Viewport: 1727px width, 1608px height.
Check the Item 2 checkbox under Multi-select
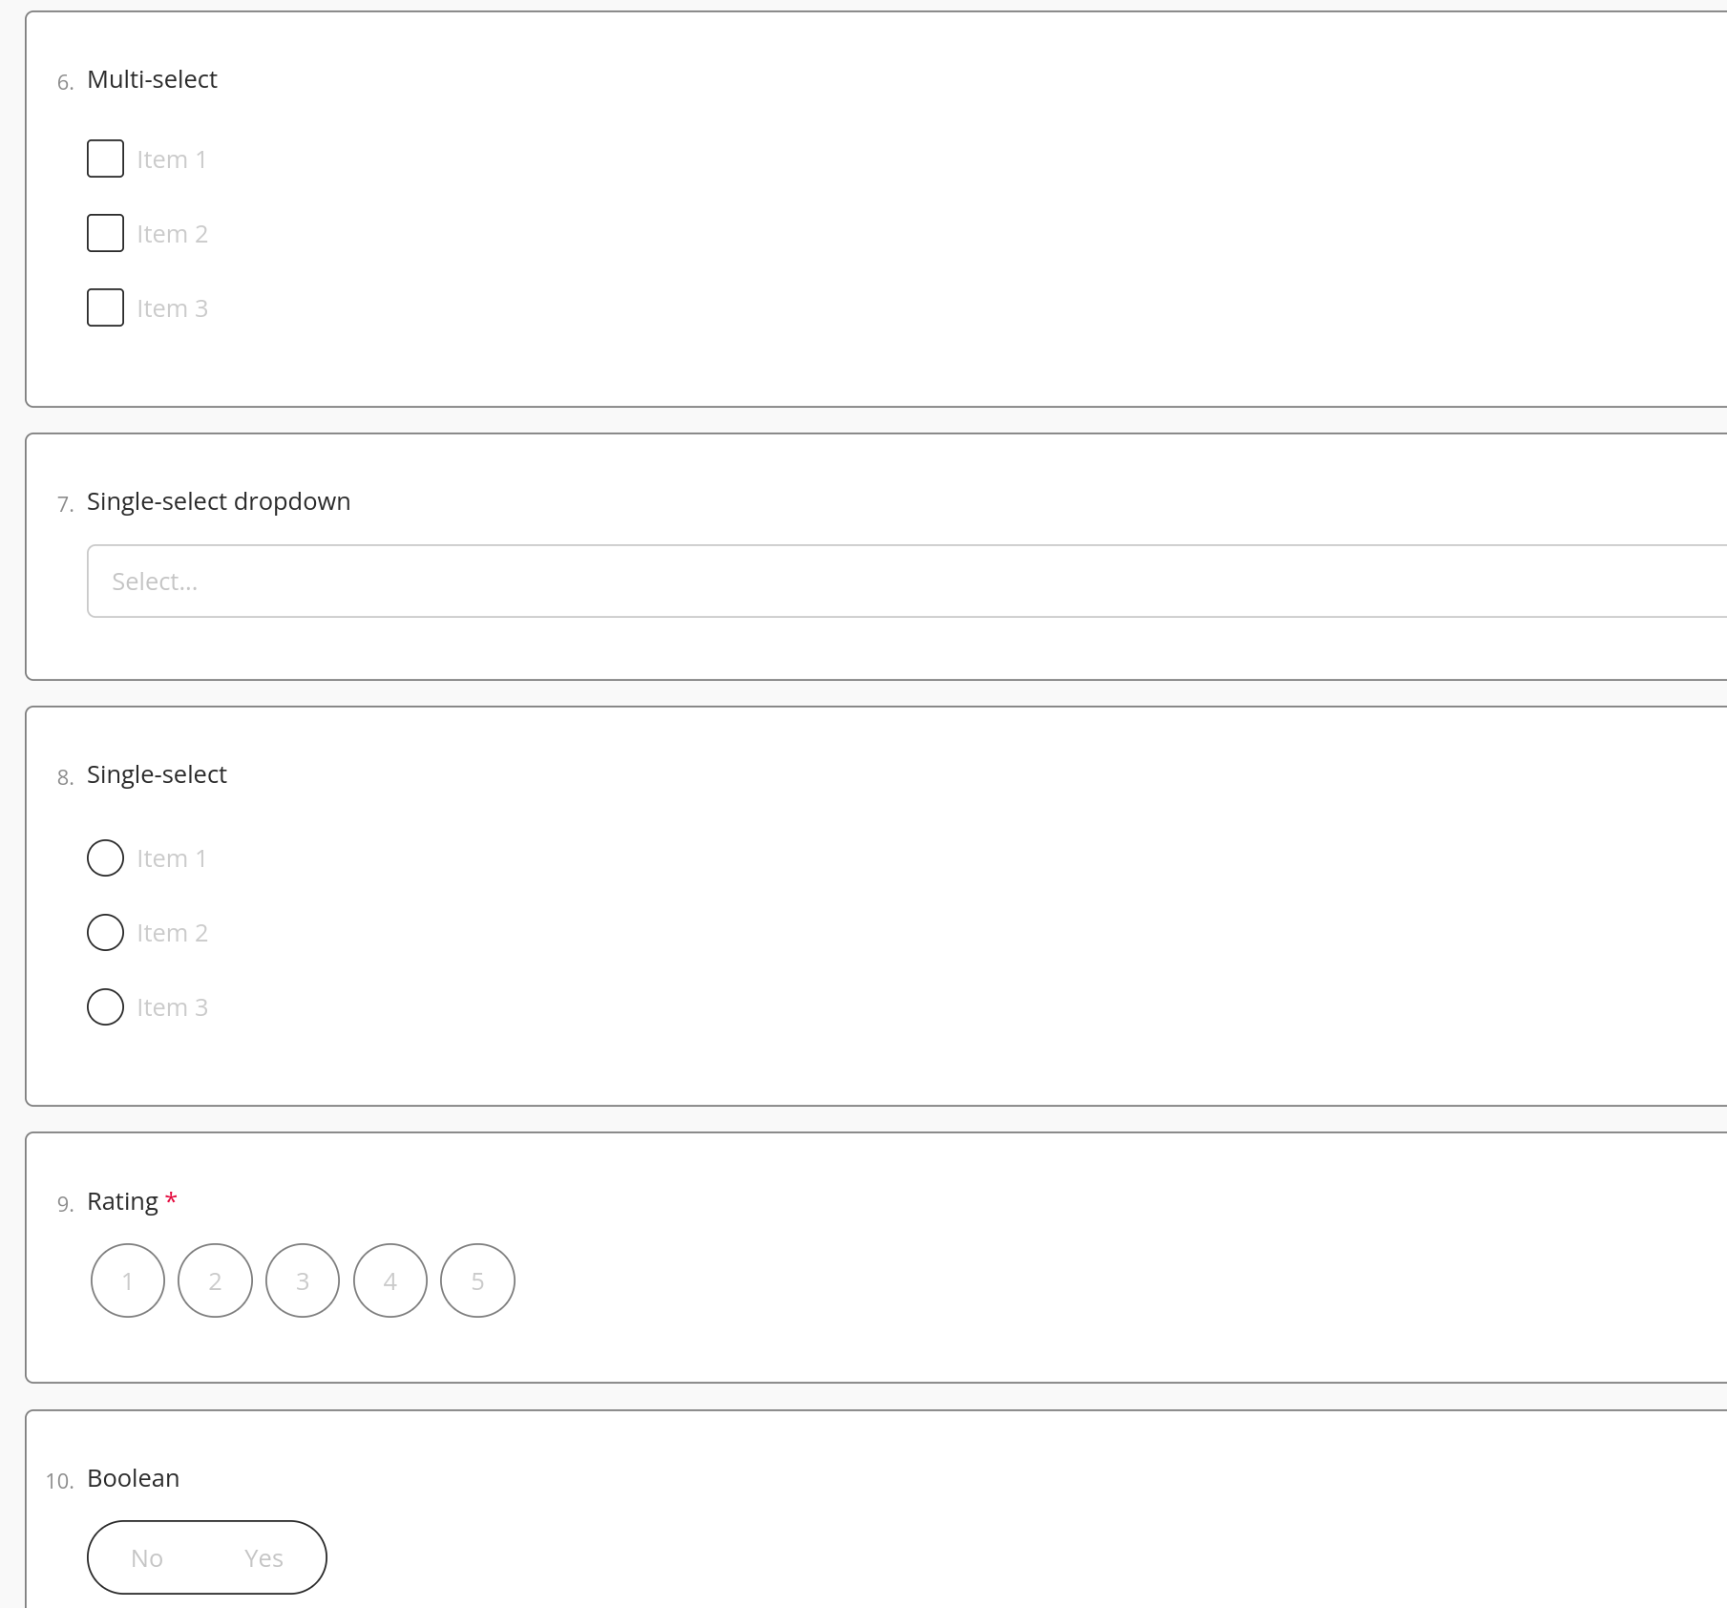click(105, 233)
